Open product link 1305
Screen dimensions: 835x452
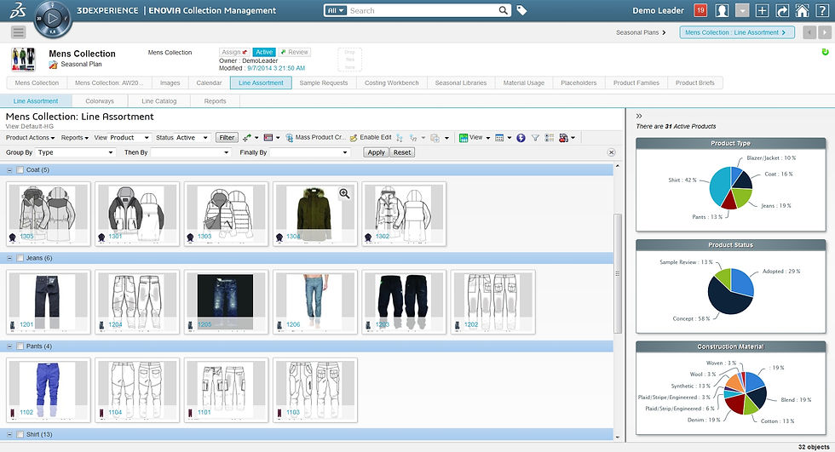[x=26, y=236]
